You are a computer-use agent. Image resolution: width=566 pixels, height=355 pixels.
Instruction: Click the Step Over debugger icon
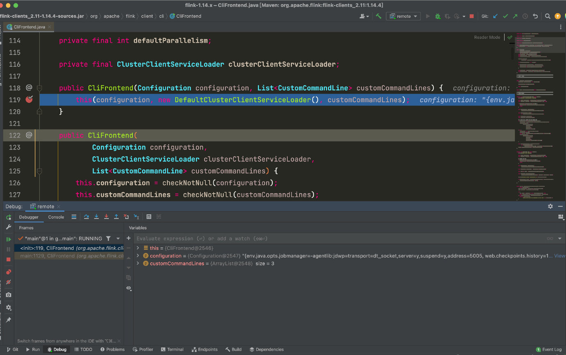point(86,217)
